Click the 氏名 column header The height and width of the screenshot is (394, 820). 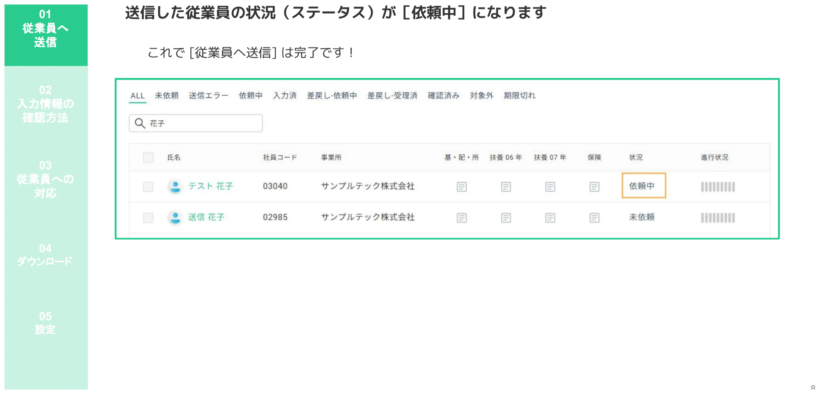(174, 158)
